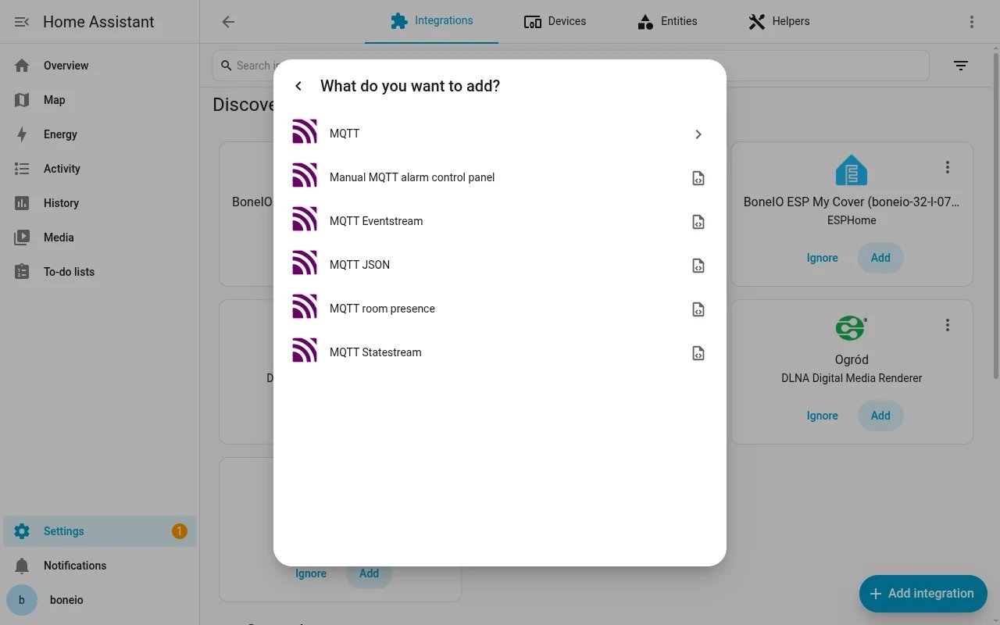Switch to the Helpers tab
Screen dimensions: 1000x625
click(x=779, y=21)
